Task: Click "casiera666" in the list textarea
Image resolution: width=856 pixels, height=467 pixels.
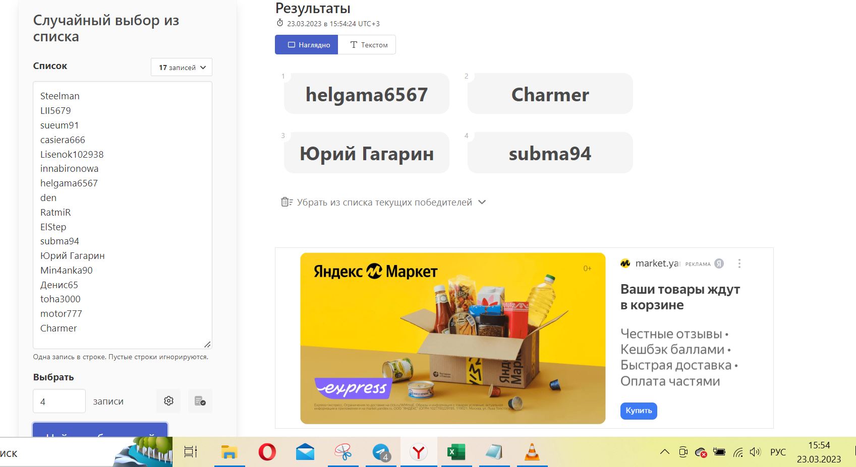Action: coord(63,140)
